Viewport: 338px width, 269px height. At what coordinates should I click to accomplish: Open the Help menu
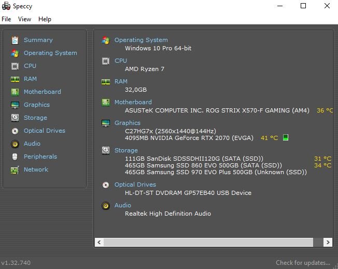click(45, 19)
